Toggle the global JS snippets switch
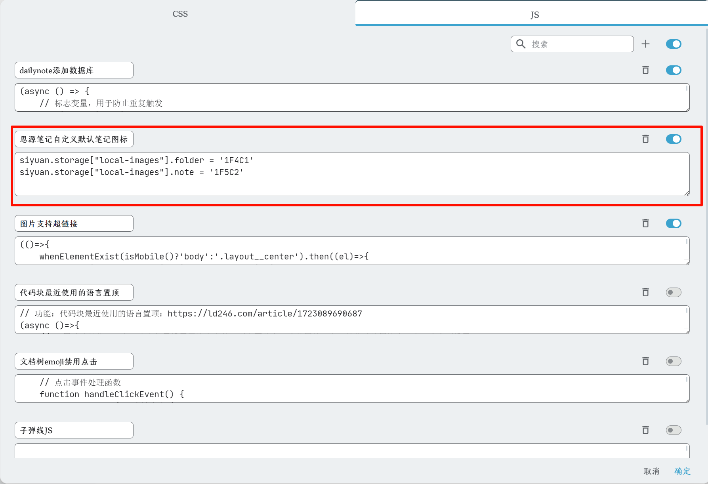Viewport: 708px width, 484px height. [673, 44]
